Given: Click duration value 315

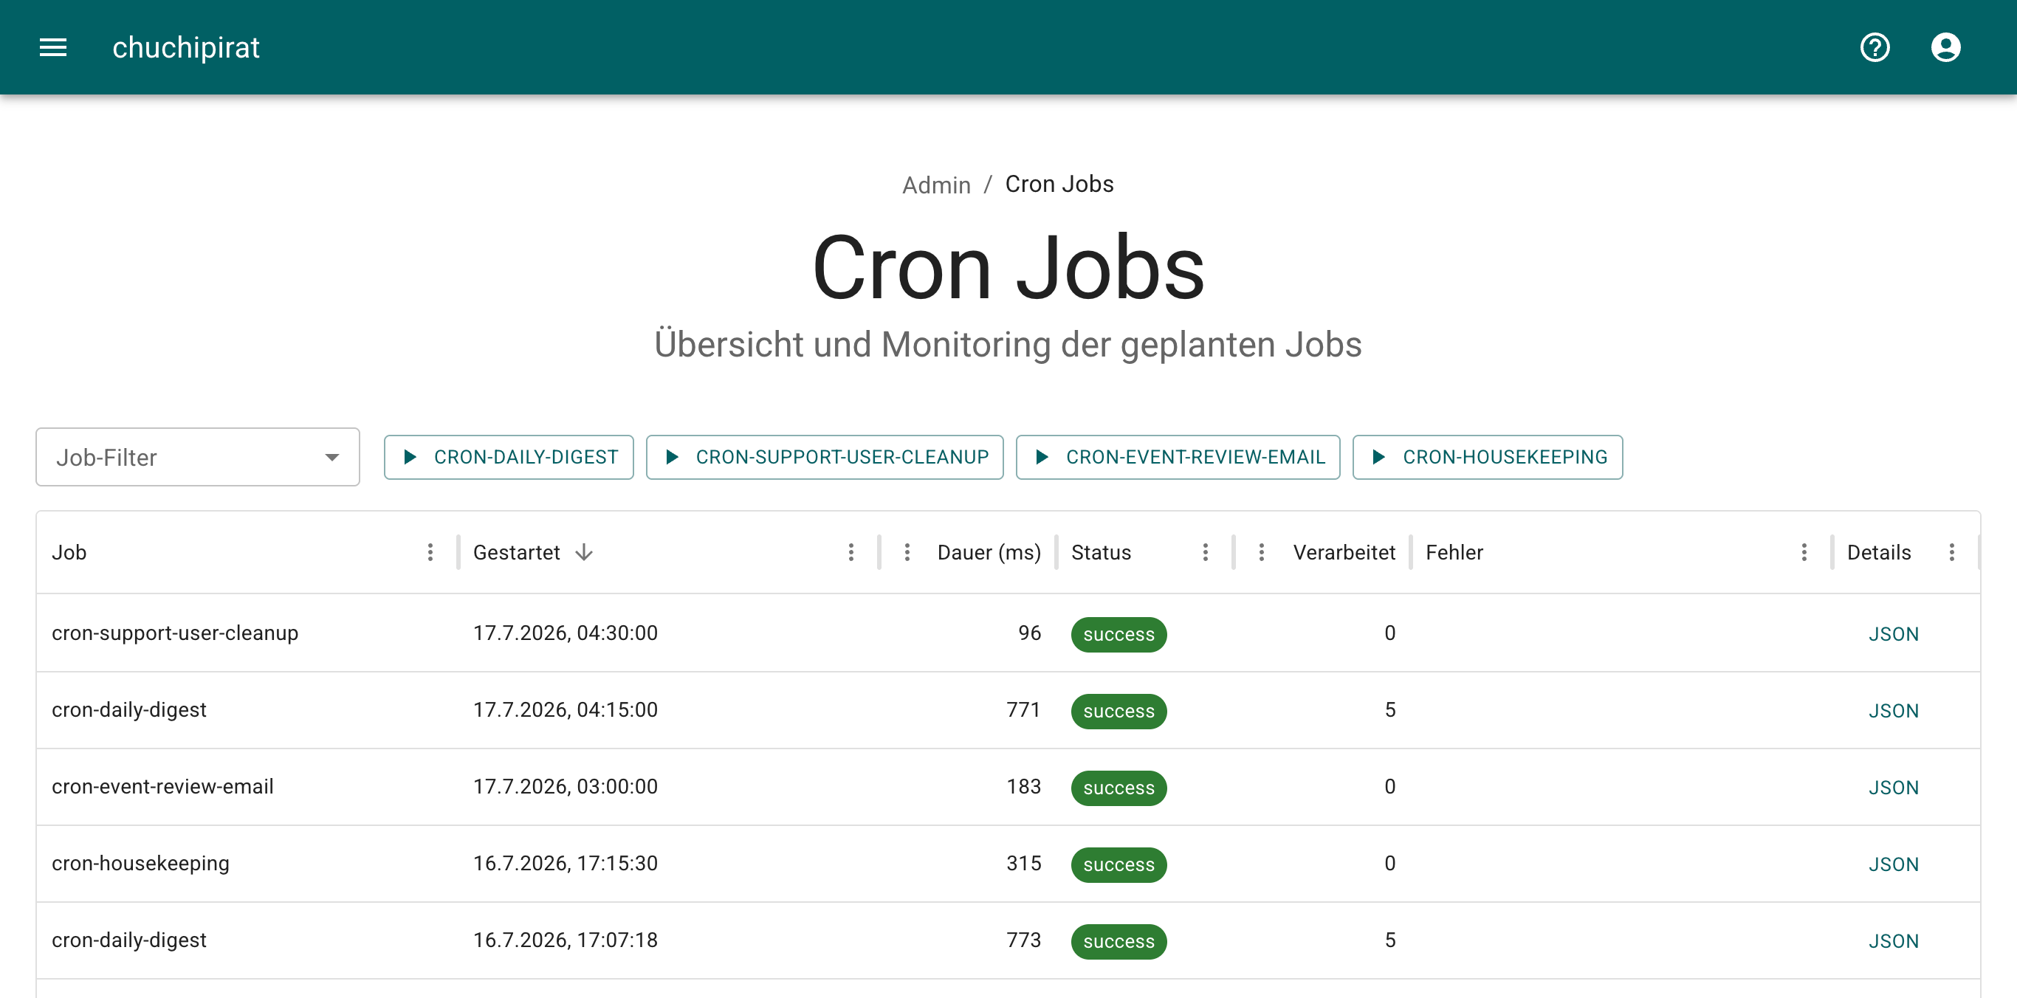Looking at the screenshot, I should (x=1023, y=863).
